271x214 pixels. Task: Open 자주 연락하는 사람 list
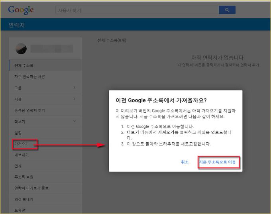click(x=45, y=77)
